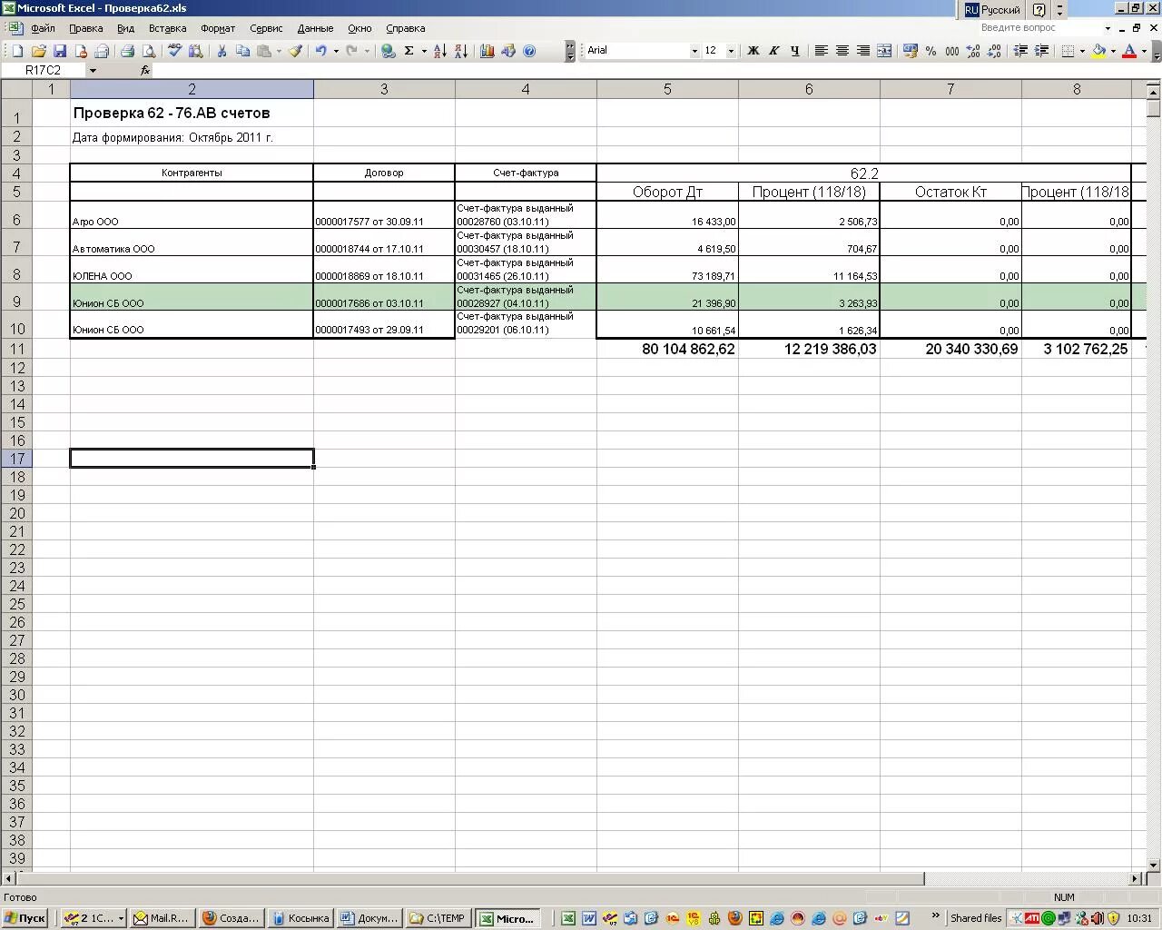
Task: Toggle align left
Action: [x=821, y=51]
